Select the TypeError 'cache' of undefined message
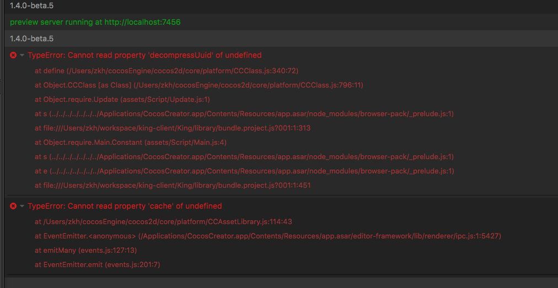 click(125, 206)
